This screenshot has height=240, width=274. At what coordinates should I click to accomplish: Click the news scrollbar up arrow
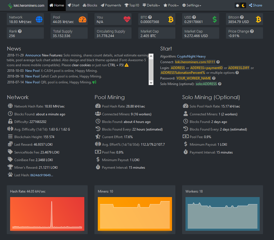151,56
